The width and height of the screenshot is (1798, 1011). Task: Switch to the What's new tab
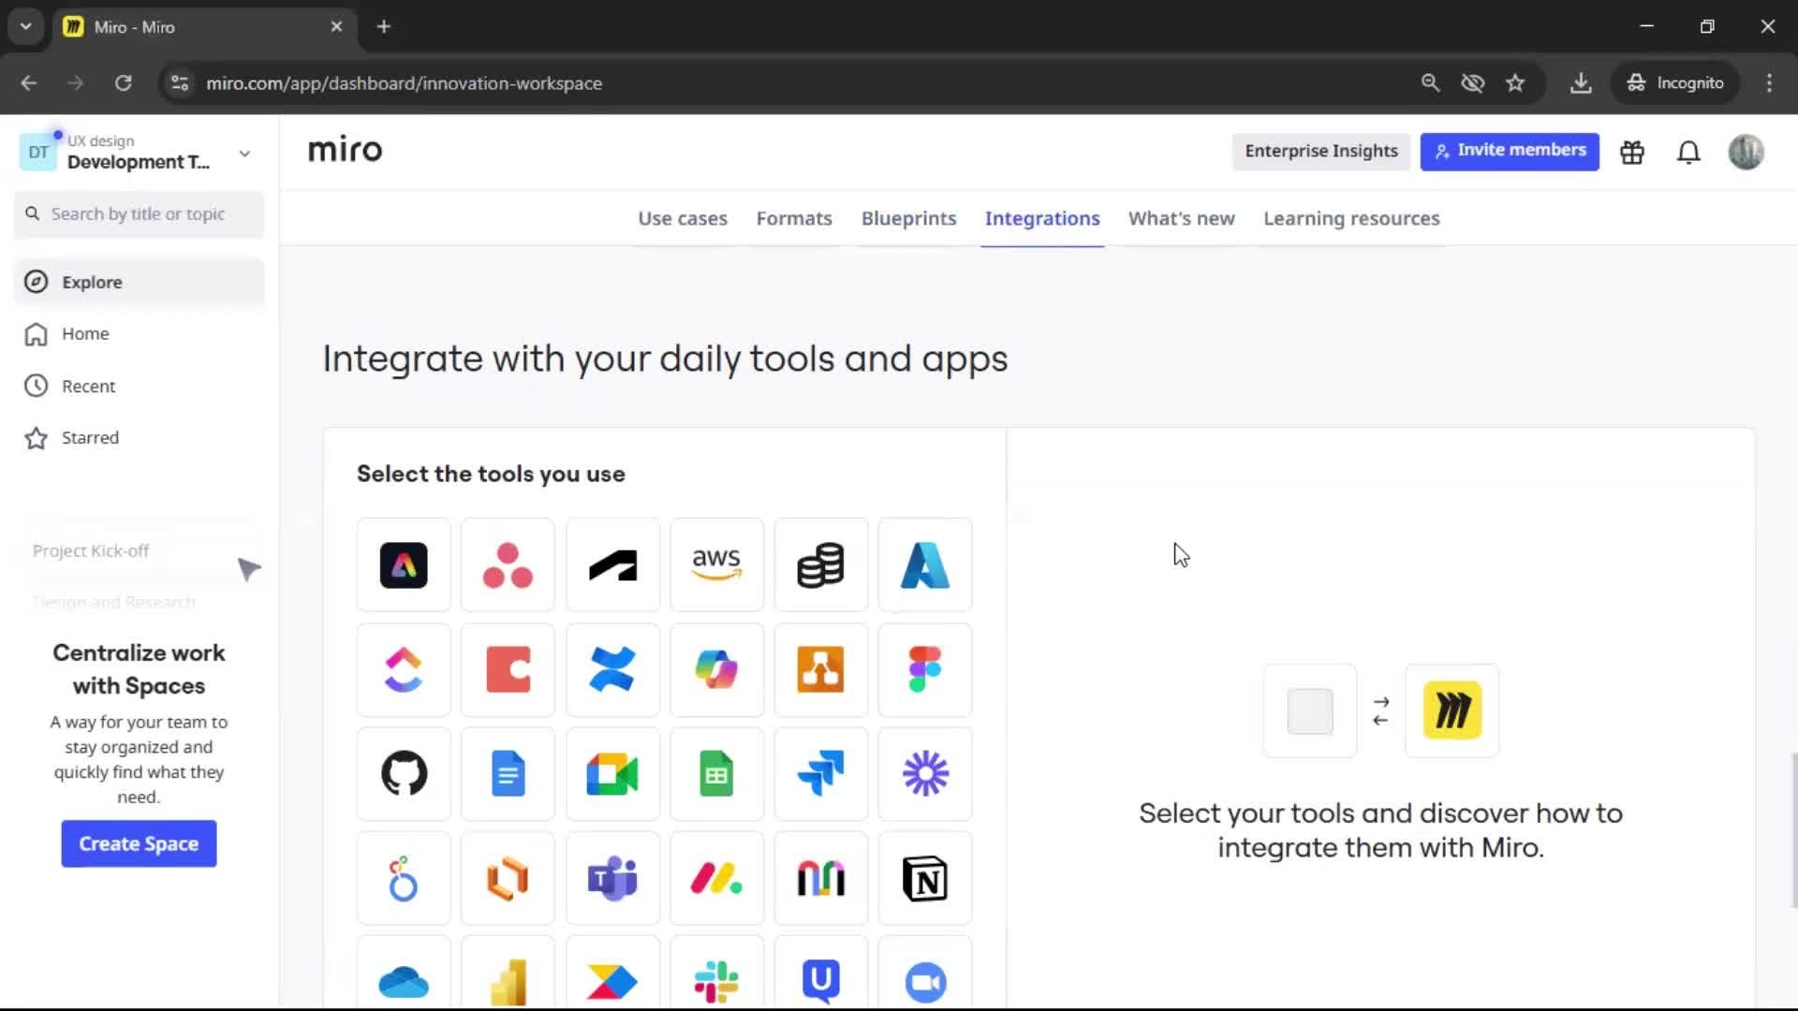(x=1181, y=218)
